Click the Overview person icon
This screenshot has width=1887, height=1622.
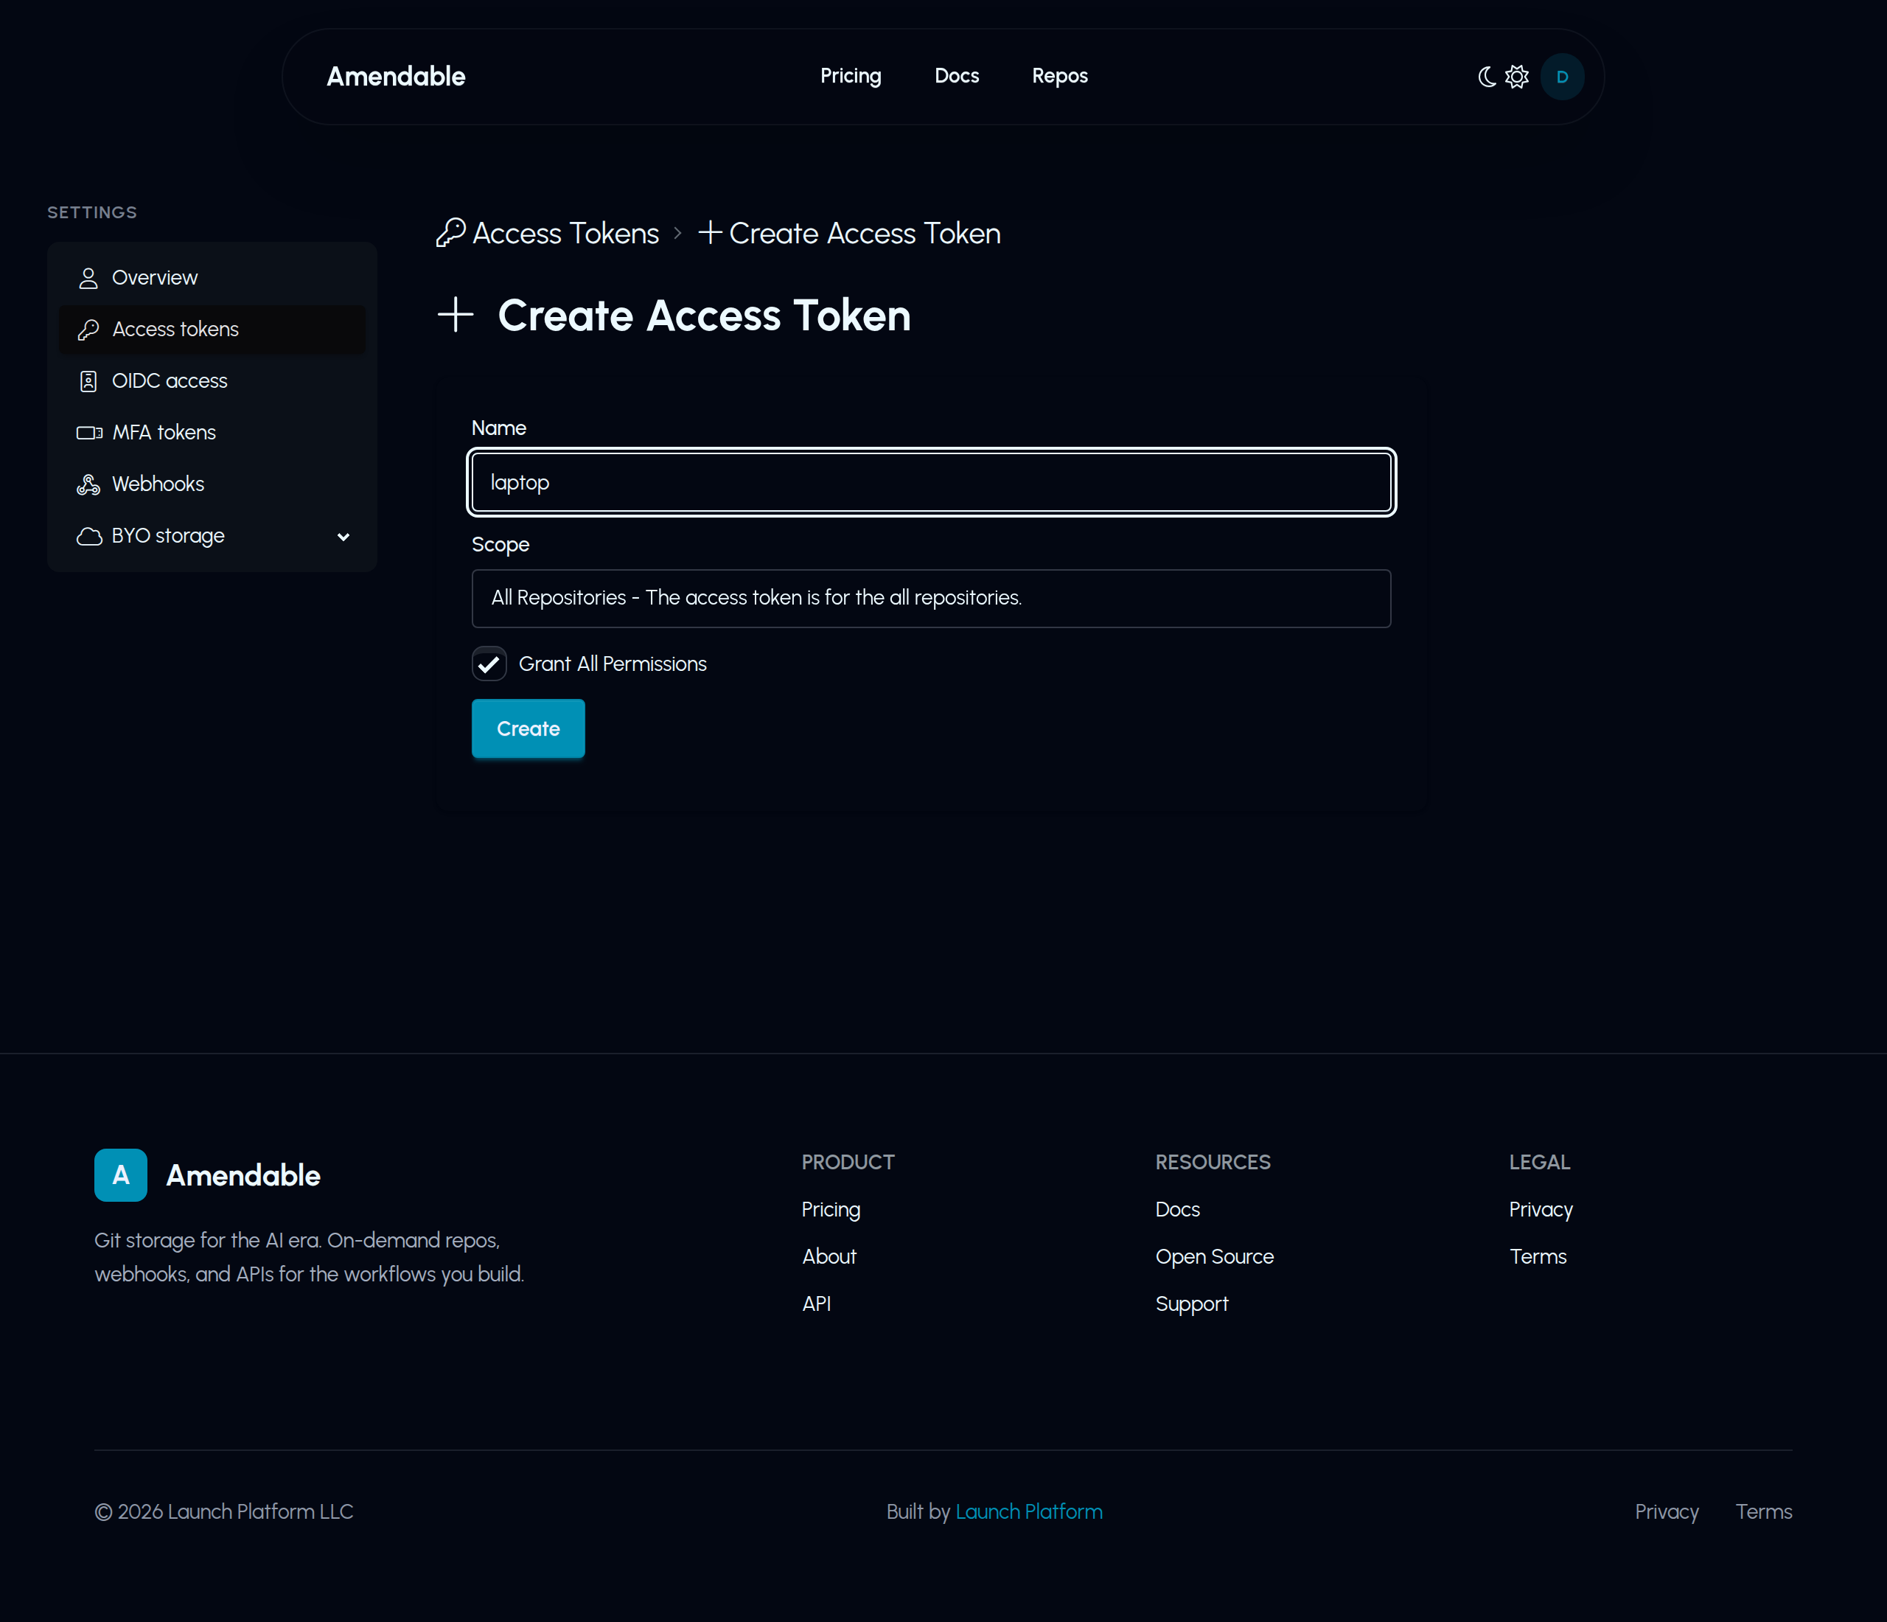[88, 278]
